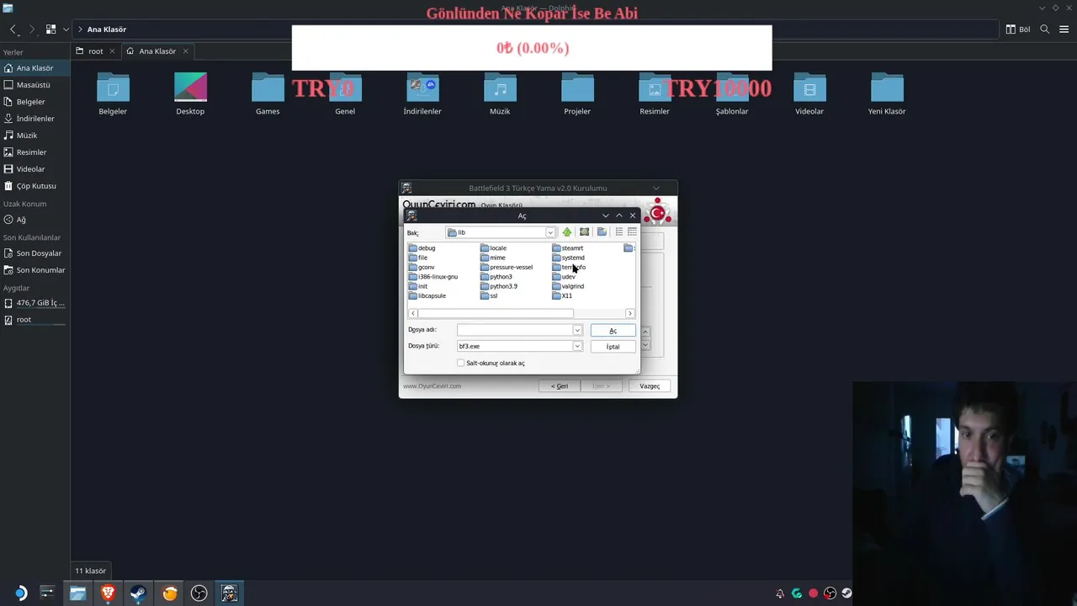Click the notifications bell in system tray
1077x606 pixels.
point(780,593)
